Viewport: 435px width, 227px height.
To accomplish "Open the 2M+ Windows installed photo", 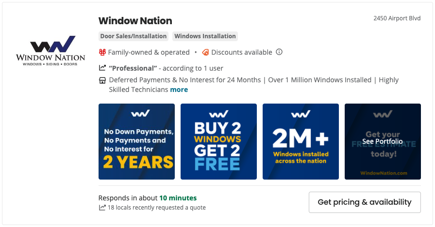I will (x=301, y=141).
